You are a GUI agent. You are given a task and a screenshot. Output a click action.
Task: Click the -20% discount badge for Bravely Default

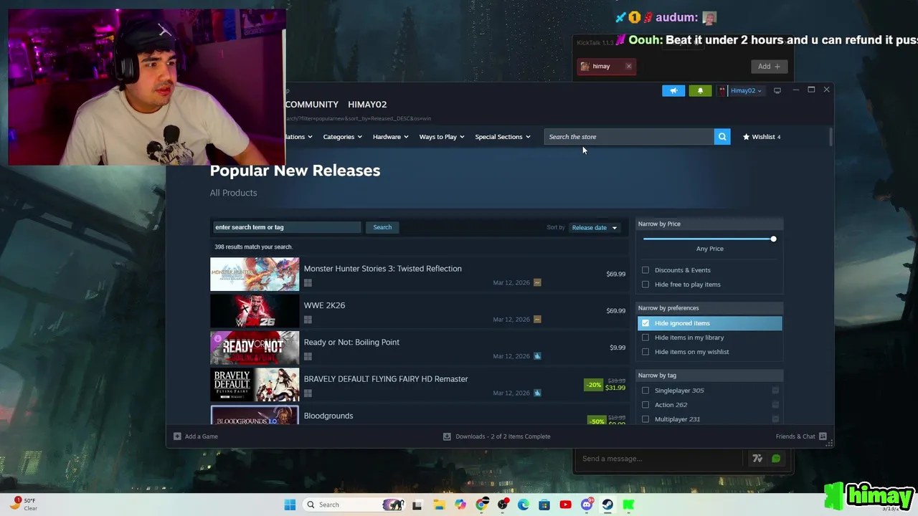593,385
